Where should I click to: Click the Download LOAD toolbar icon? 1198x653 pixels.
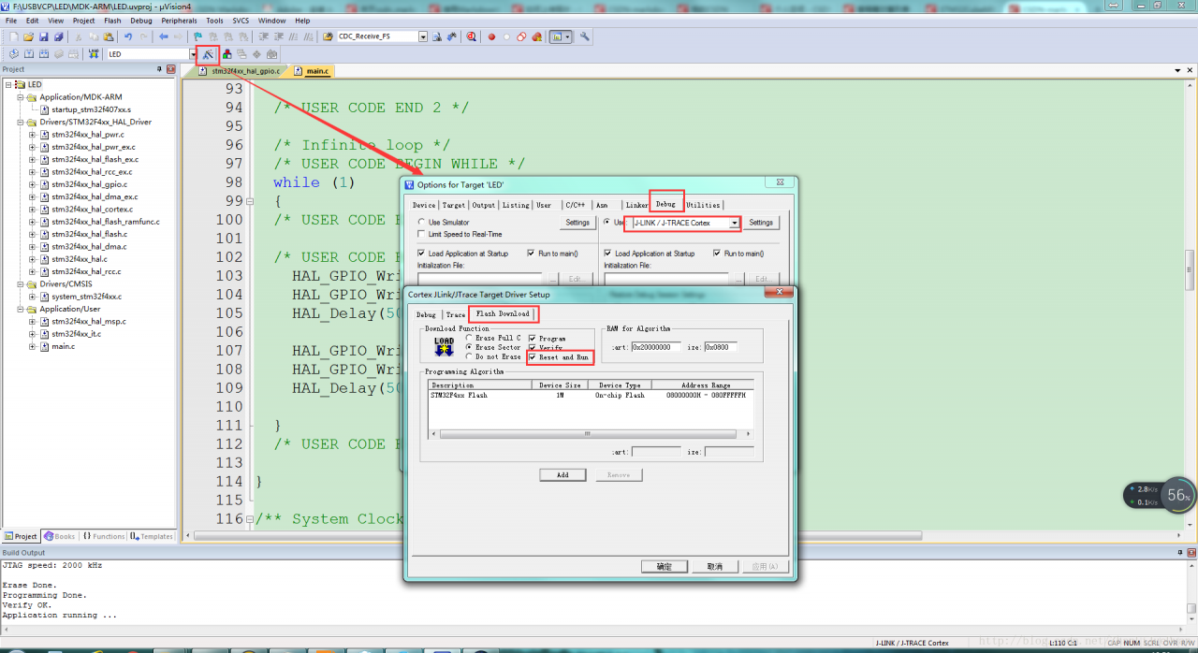pyautogui.click(x=93, y=54)
